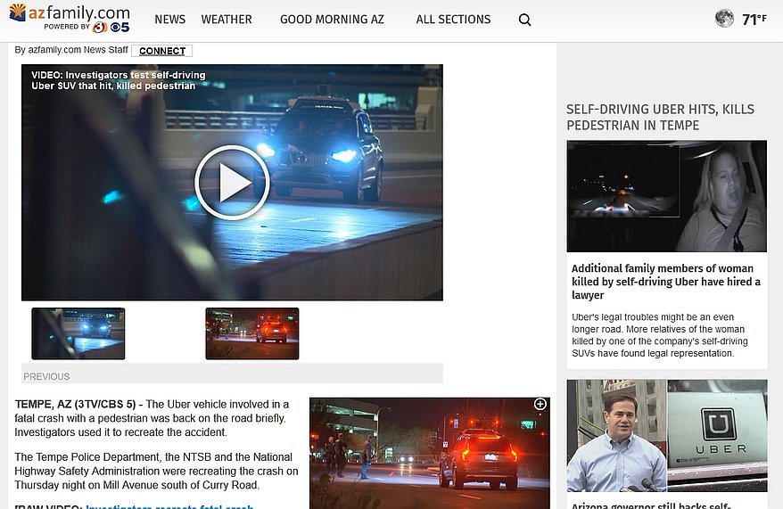The height and width of the screenshot is (509, 783).
Task: Click the 'SELF-DRIVING UBER HITS, KILLS PEDESTRIAN' section heading
Action: (660, 117)
